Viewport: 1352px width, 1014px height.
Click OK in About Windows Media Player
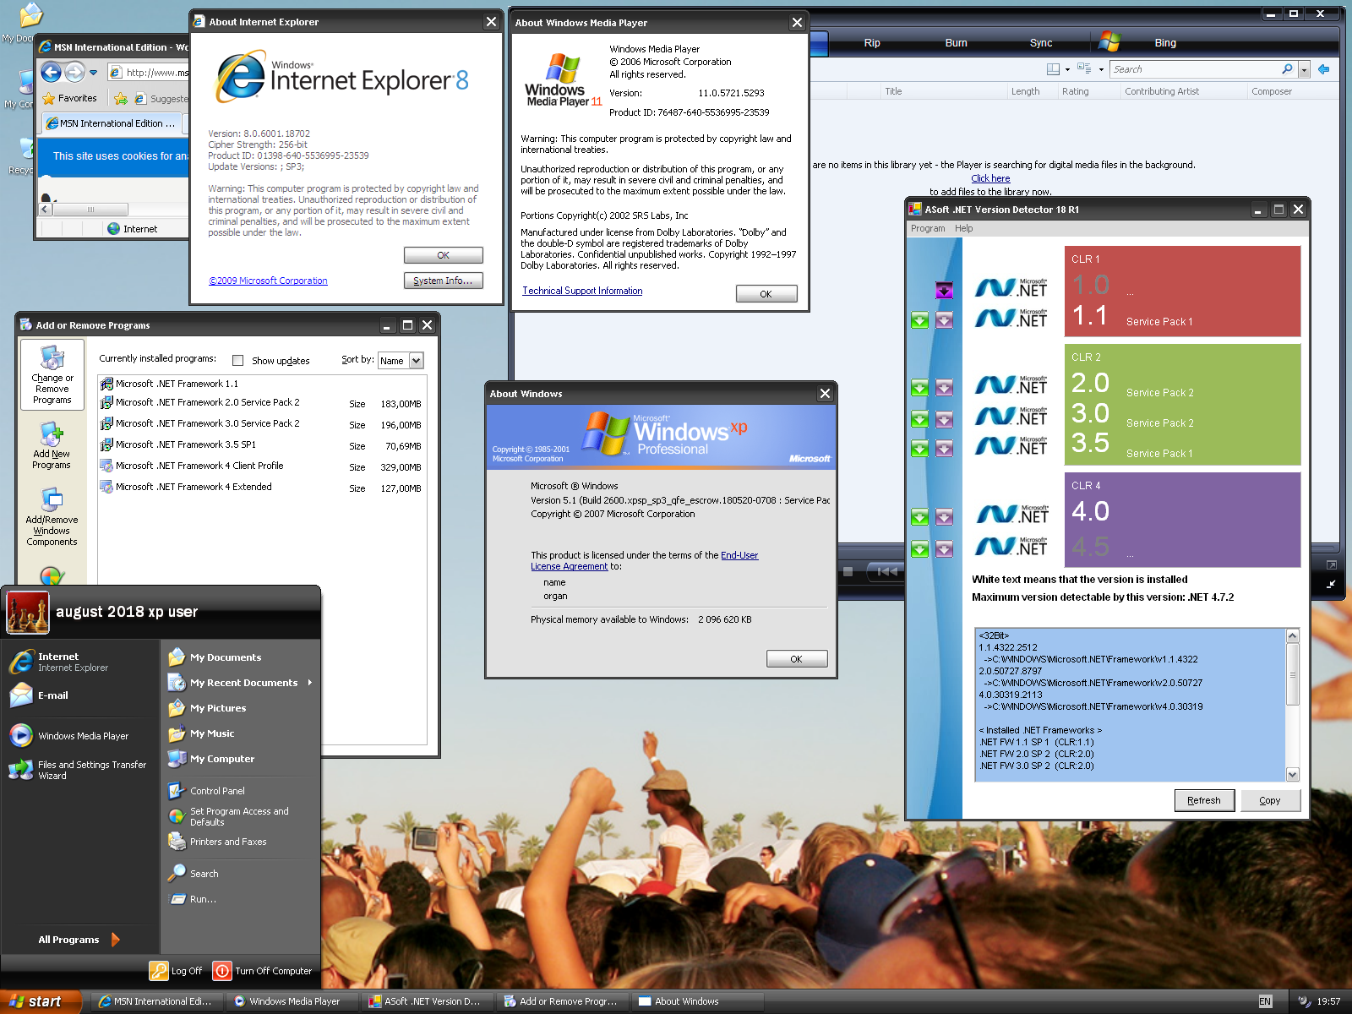pos(766,294)
